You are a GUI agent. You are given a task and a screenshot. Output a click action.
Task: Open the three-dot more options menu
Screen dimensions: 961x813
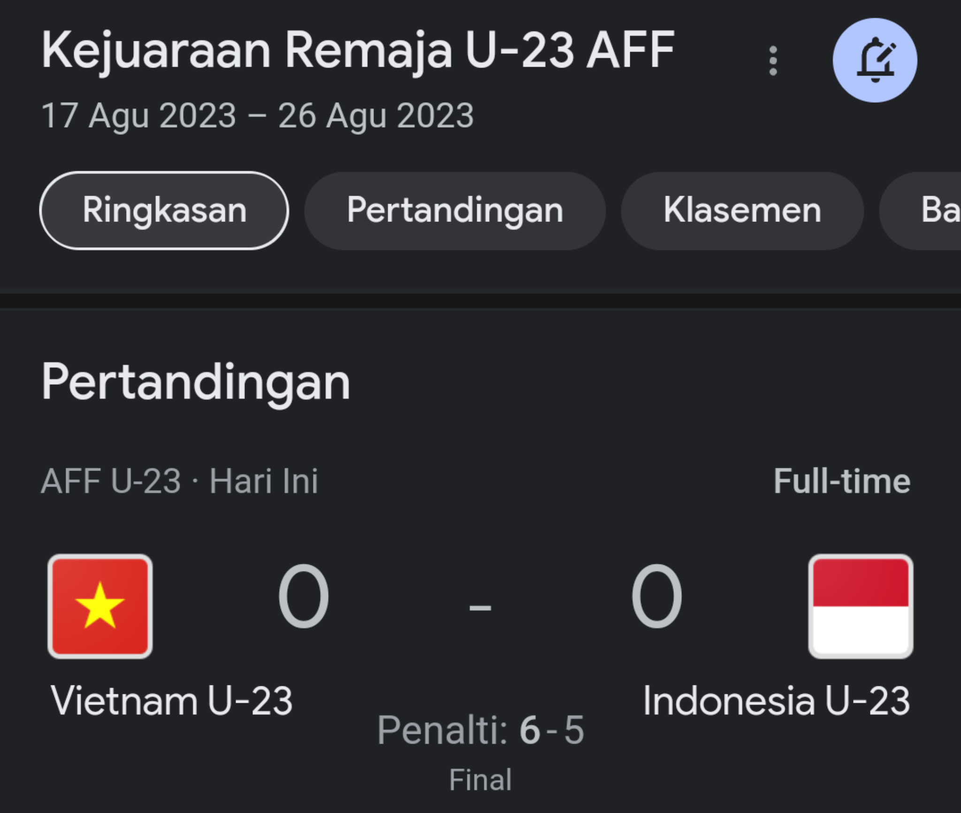773,61
